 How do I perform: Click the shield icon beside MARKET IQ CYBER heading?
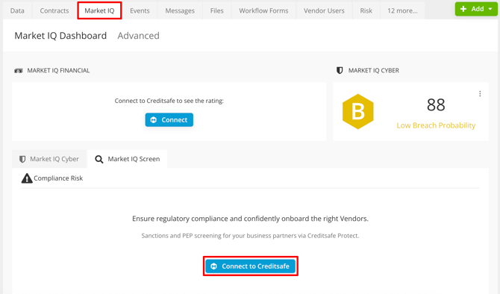pyautogui.click(x=340, y=70)
